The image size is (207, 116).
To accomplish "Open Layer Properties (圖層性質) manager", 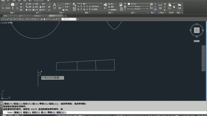I will point(74,7).
